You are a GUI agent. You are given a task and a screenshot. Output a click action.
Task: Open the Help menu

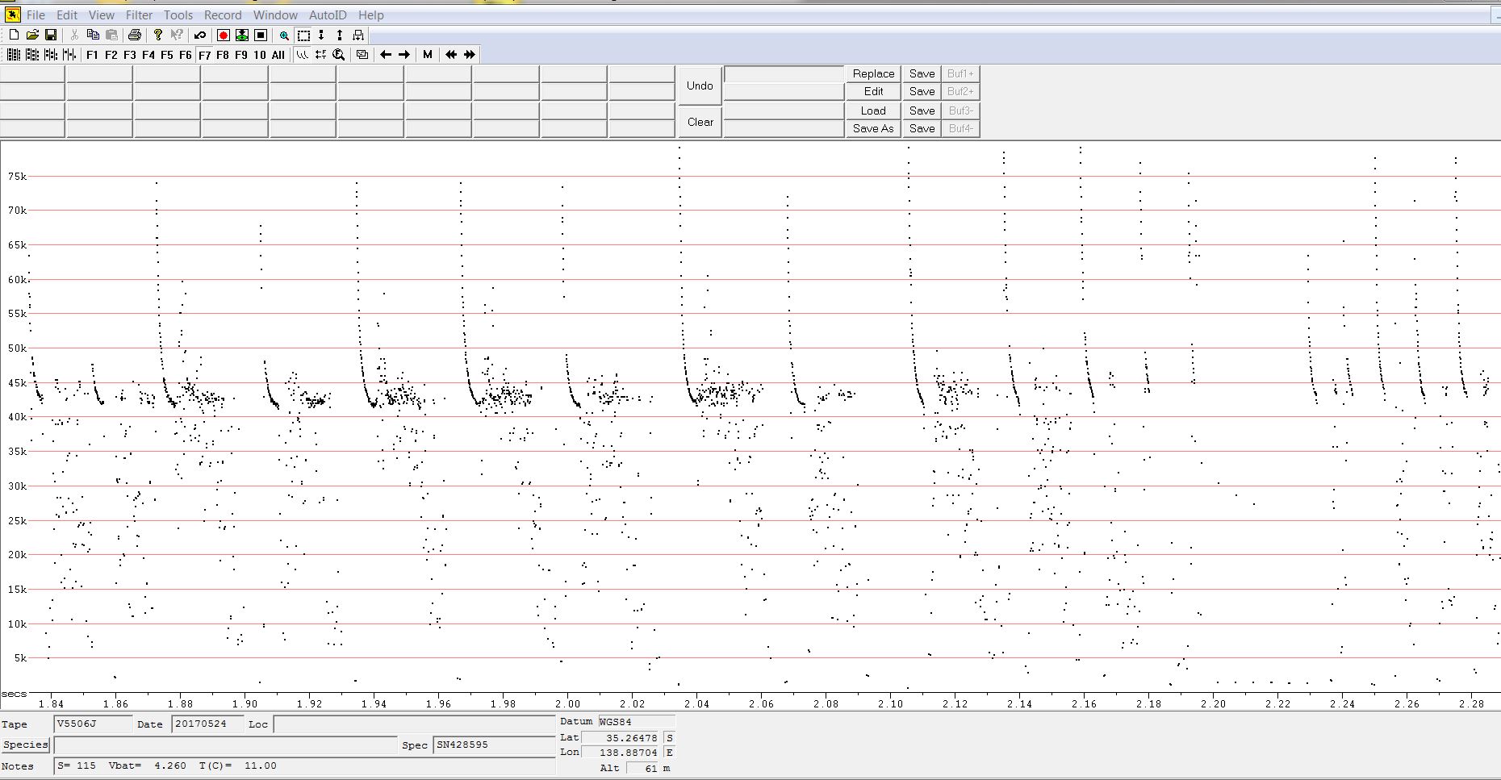371,15
